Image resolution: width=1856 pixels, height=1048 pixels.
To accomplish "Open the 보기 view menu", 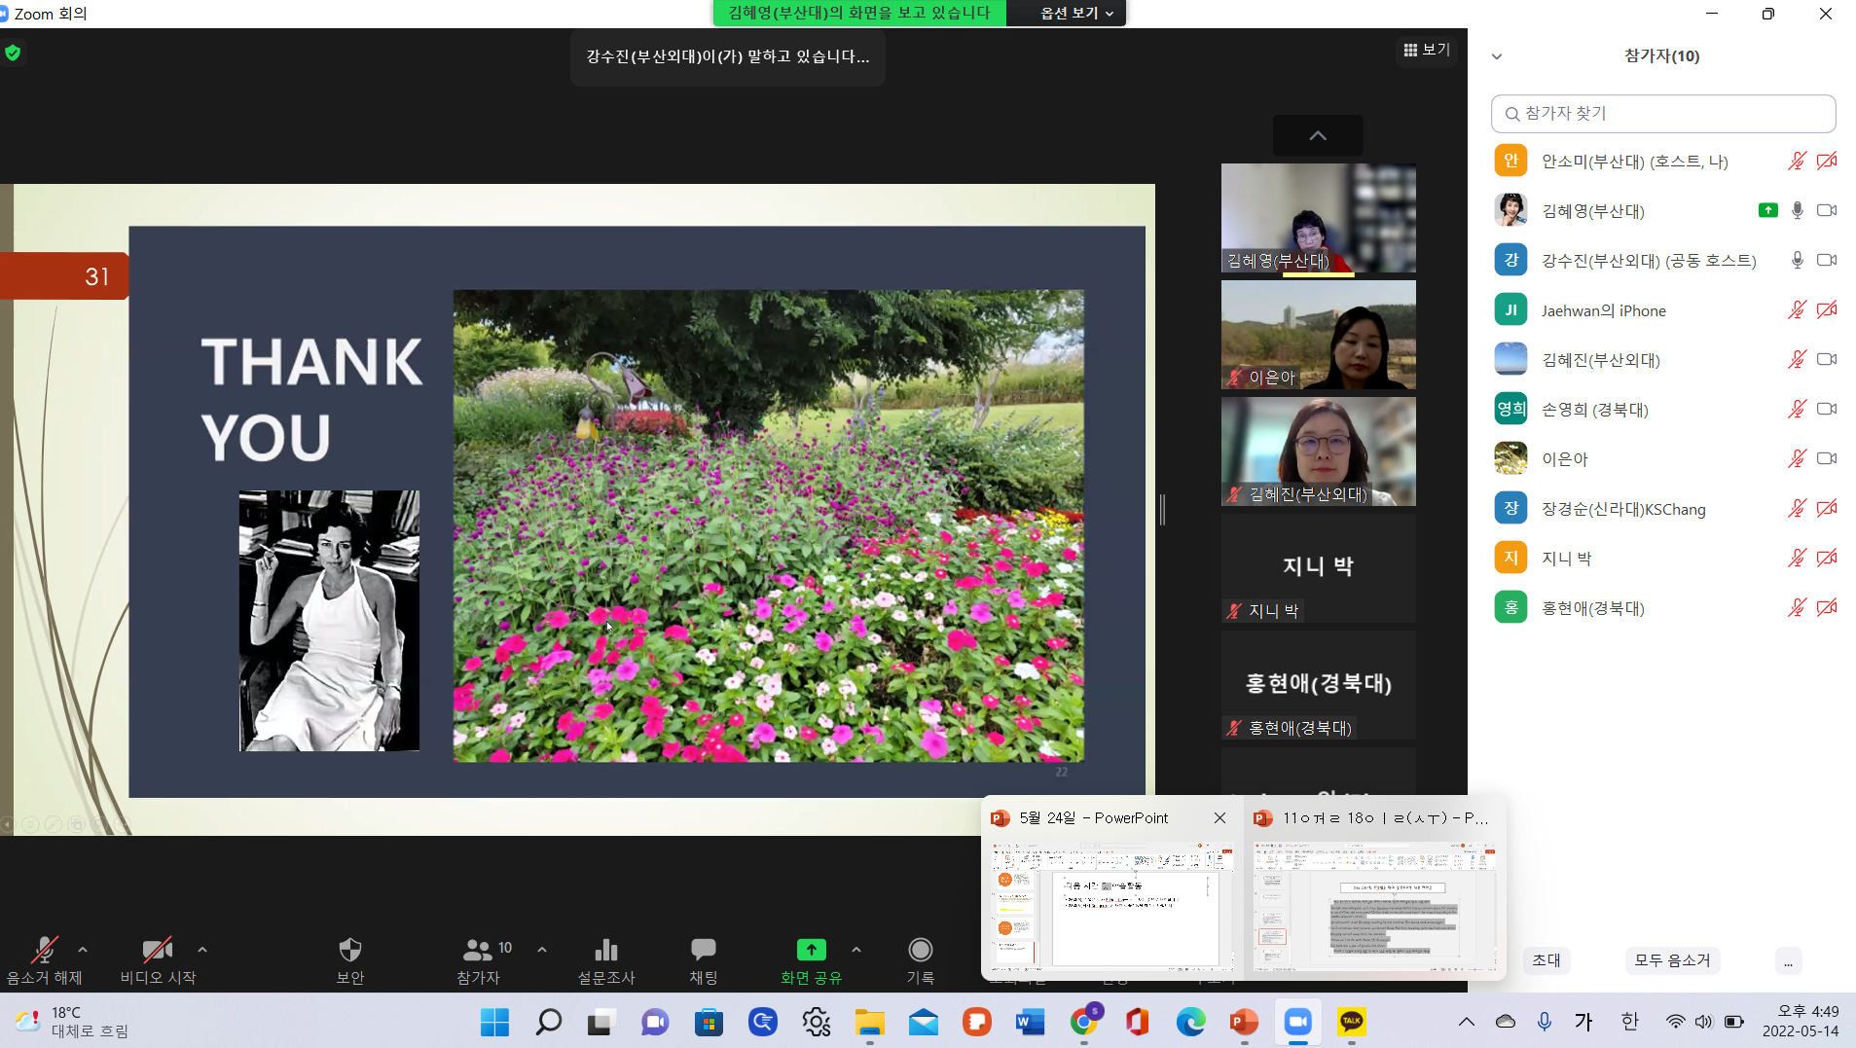I will click(x=1427, y=50).
